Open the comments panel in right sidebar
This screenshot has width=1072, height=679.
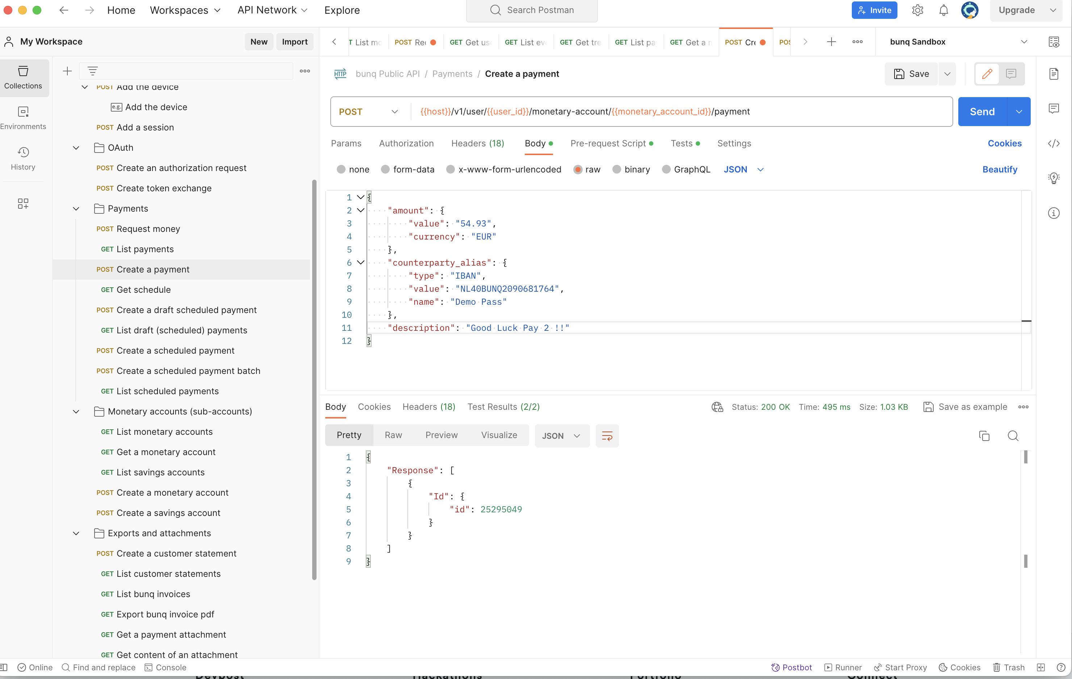coord(1054,109)
